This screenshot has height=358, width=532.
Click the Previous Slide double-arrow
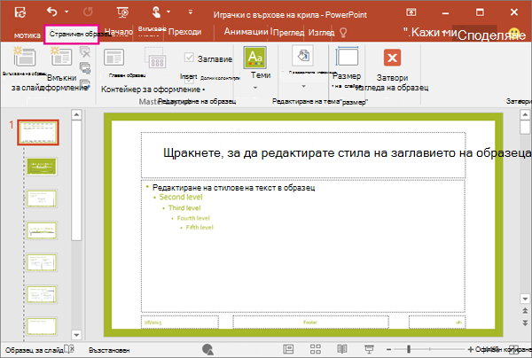(525, 310)
